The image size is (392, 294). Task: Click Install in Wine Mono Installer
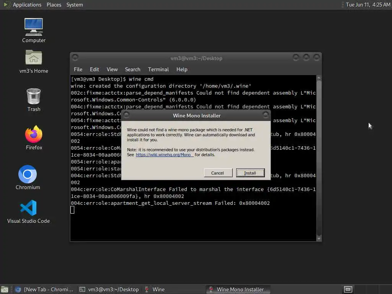click(250, 173)
